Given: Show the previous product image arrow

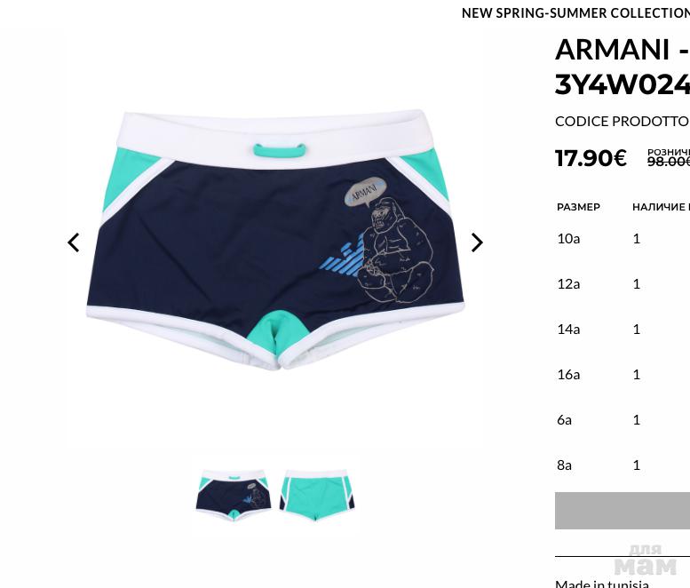Looking at the screenshot, I should point(74,242).
